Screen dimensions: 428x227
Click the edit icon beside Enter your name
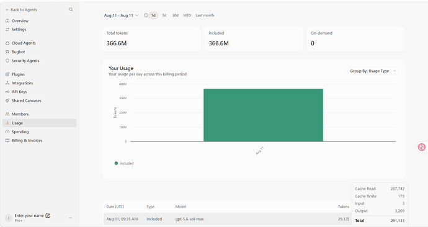pos(48,216)
